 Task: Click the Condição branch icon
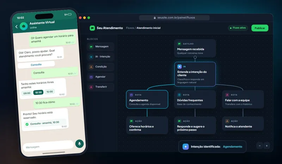pyautogui.click(x=91, y=67)
